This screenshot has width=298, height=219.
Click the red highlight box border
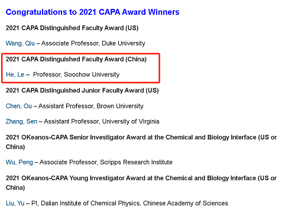80,53
